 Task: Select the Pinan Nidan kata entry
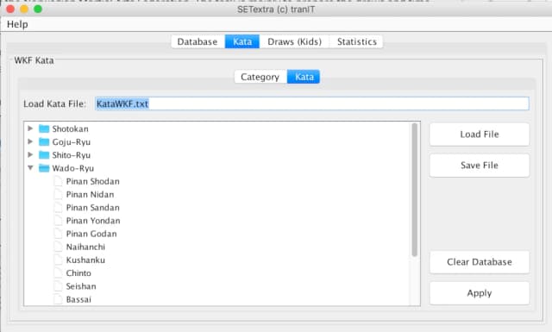tap(90, 194)
